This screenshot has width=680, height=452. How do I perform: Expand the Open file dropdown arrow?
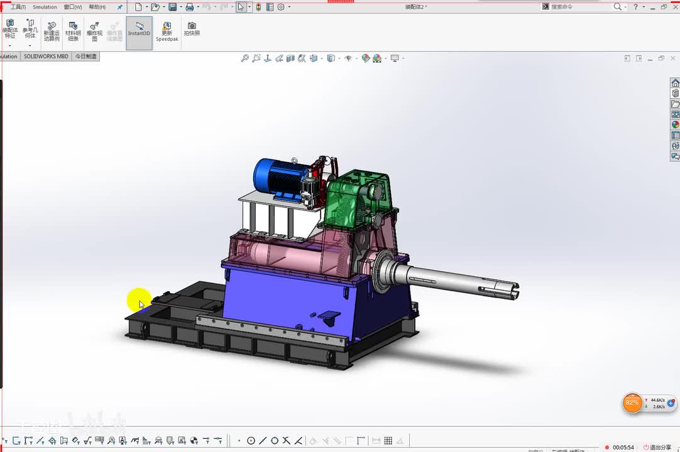163,7
